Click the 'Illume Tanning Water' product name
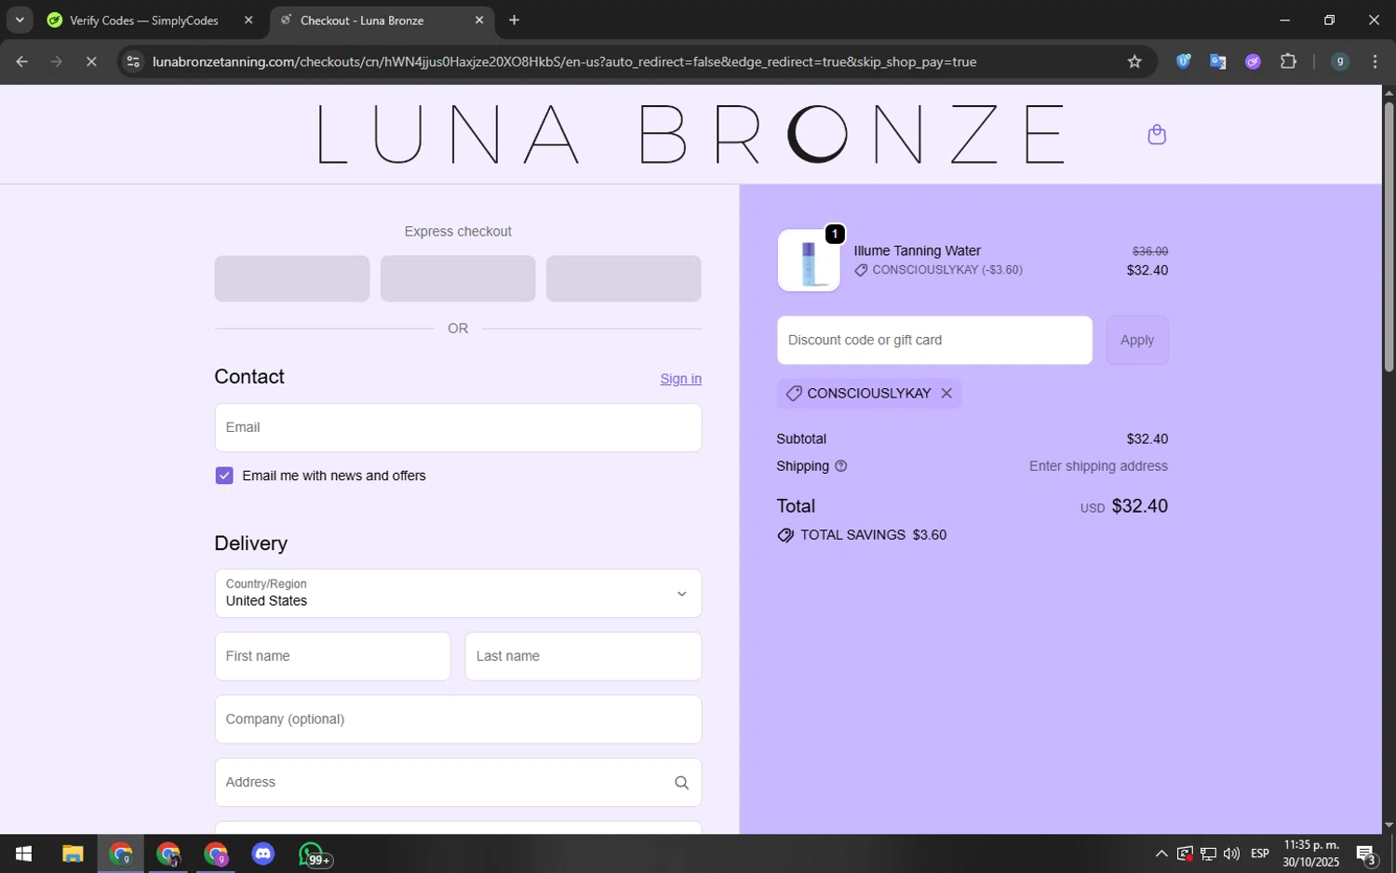The width and height of the screenshot is (1396, 873). pyautogui.click(x=917, y=250)
